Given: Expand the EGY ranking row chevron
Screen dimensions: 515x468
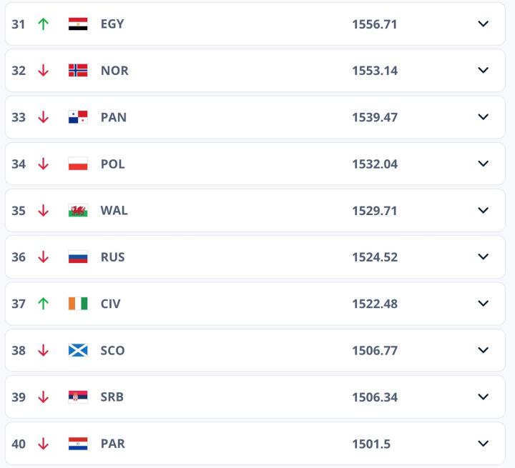Looking at the screenshot, I should coord(484,24).
